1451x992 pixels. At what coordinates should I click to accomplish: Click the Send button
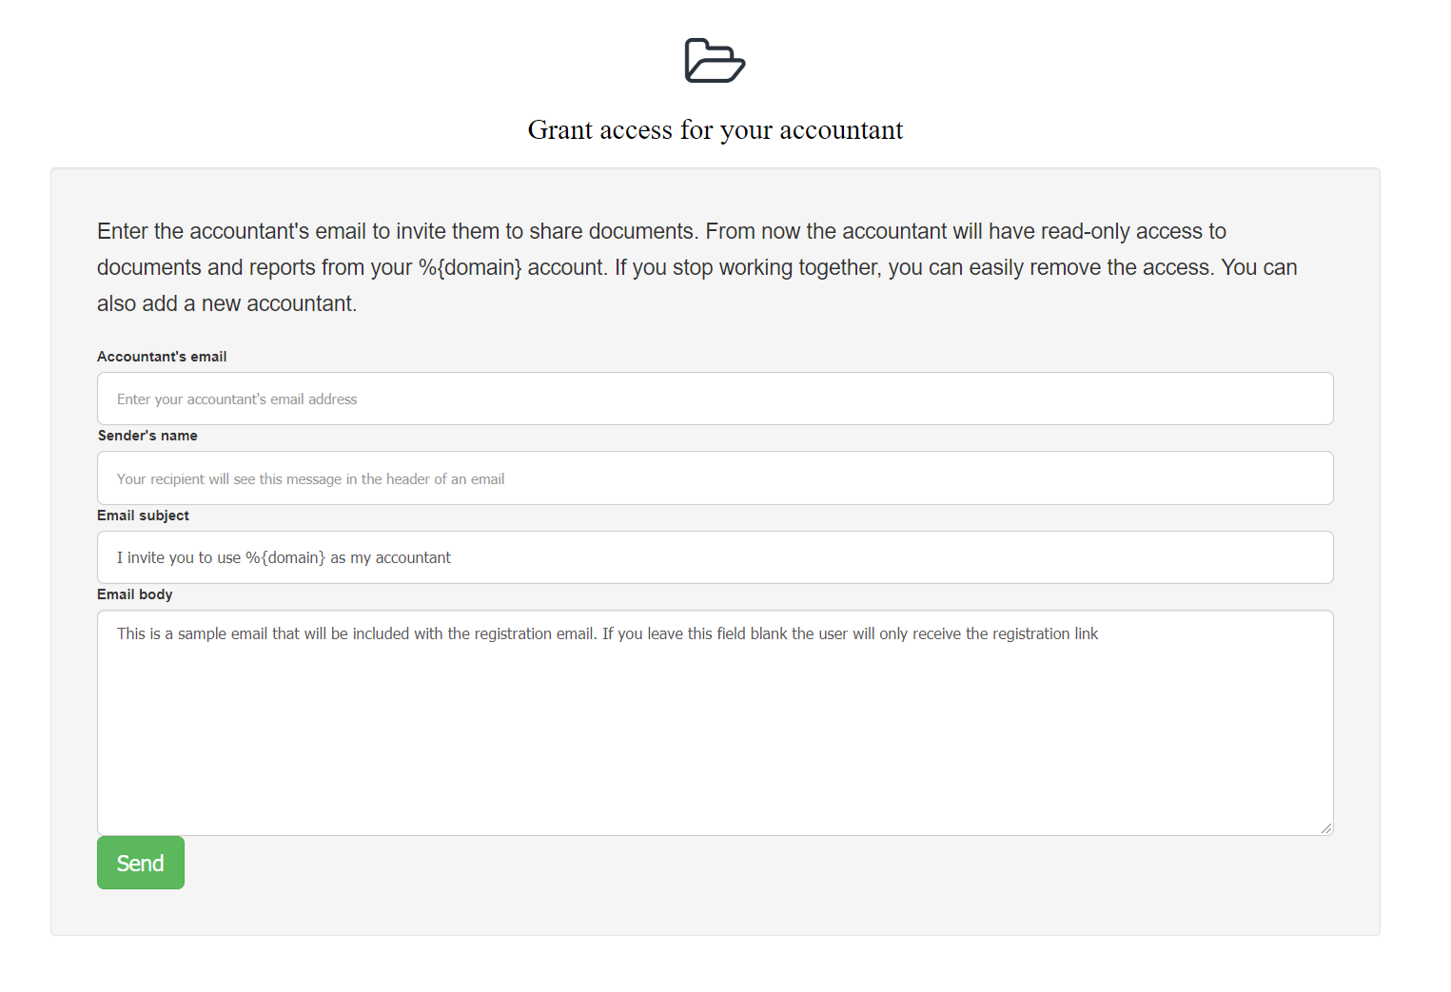coord(140,863)
